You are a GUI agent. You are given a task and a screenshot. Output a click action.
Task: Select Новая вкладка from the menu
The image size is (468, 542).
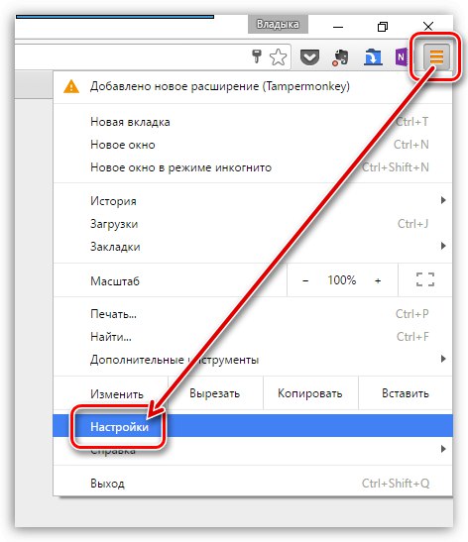coord(253,122)
